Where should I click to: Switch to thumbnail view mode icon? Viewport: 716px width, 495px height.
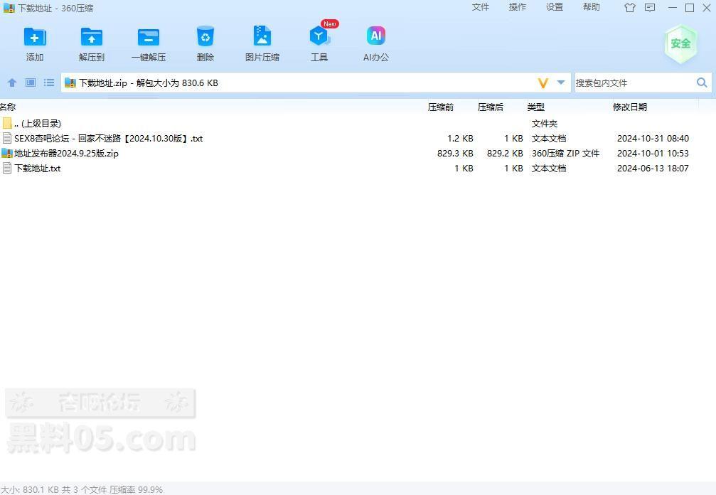[x=31, y=82]
